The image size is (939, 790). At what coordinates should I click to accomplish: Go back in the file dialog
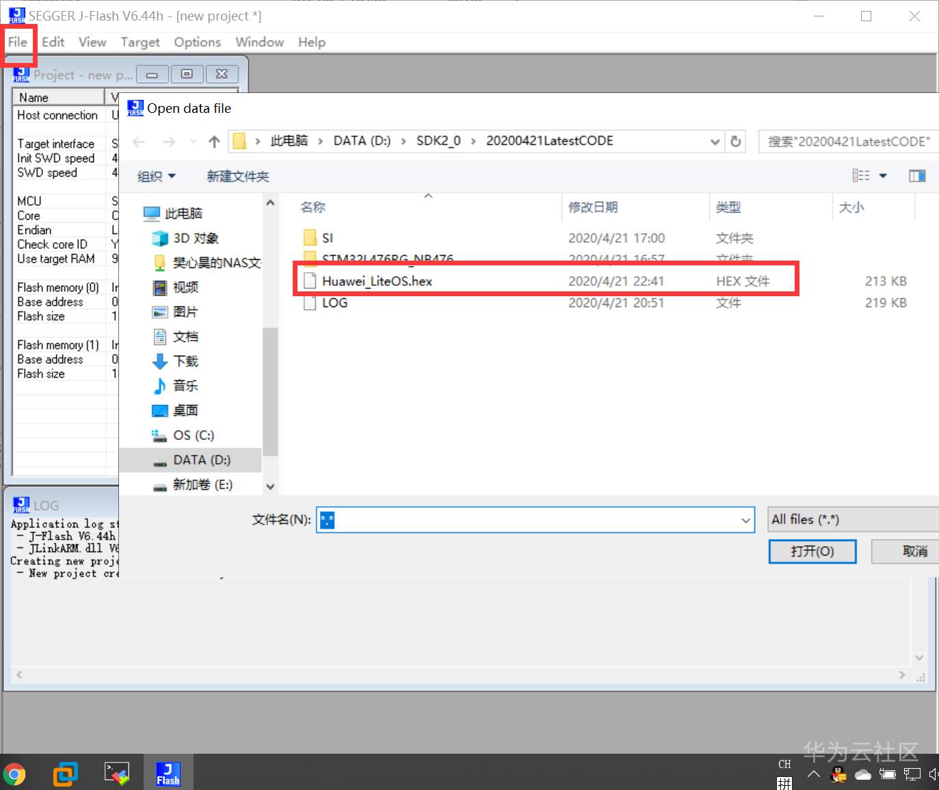[139, 142]
